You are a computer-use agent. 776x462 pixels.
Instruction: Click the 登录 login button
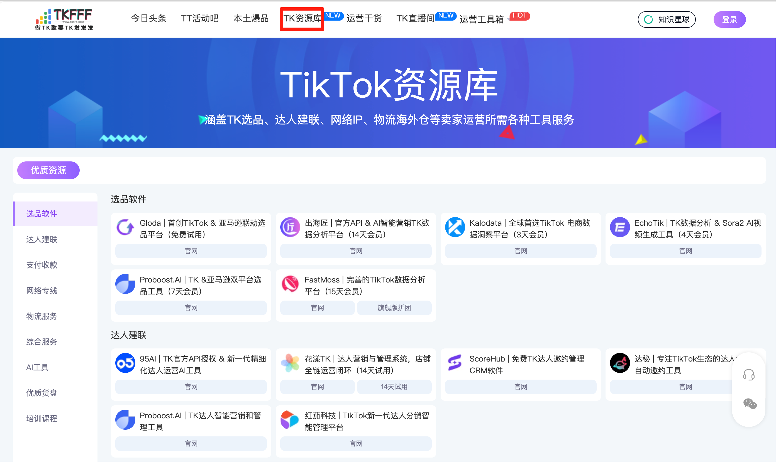[729, 19]
